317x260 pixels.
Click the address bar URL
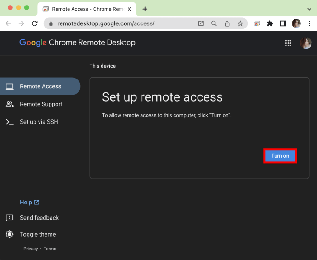pyautogui.click(x=106, y=23)
